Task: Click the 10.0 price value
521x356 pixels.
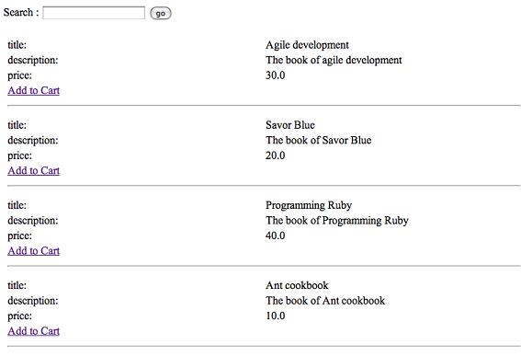Action: click(275, 316)
